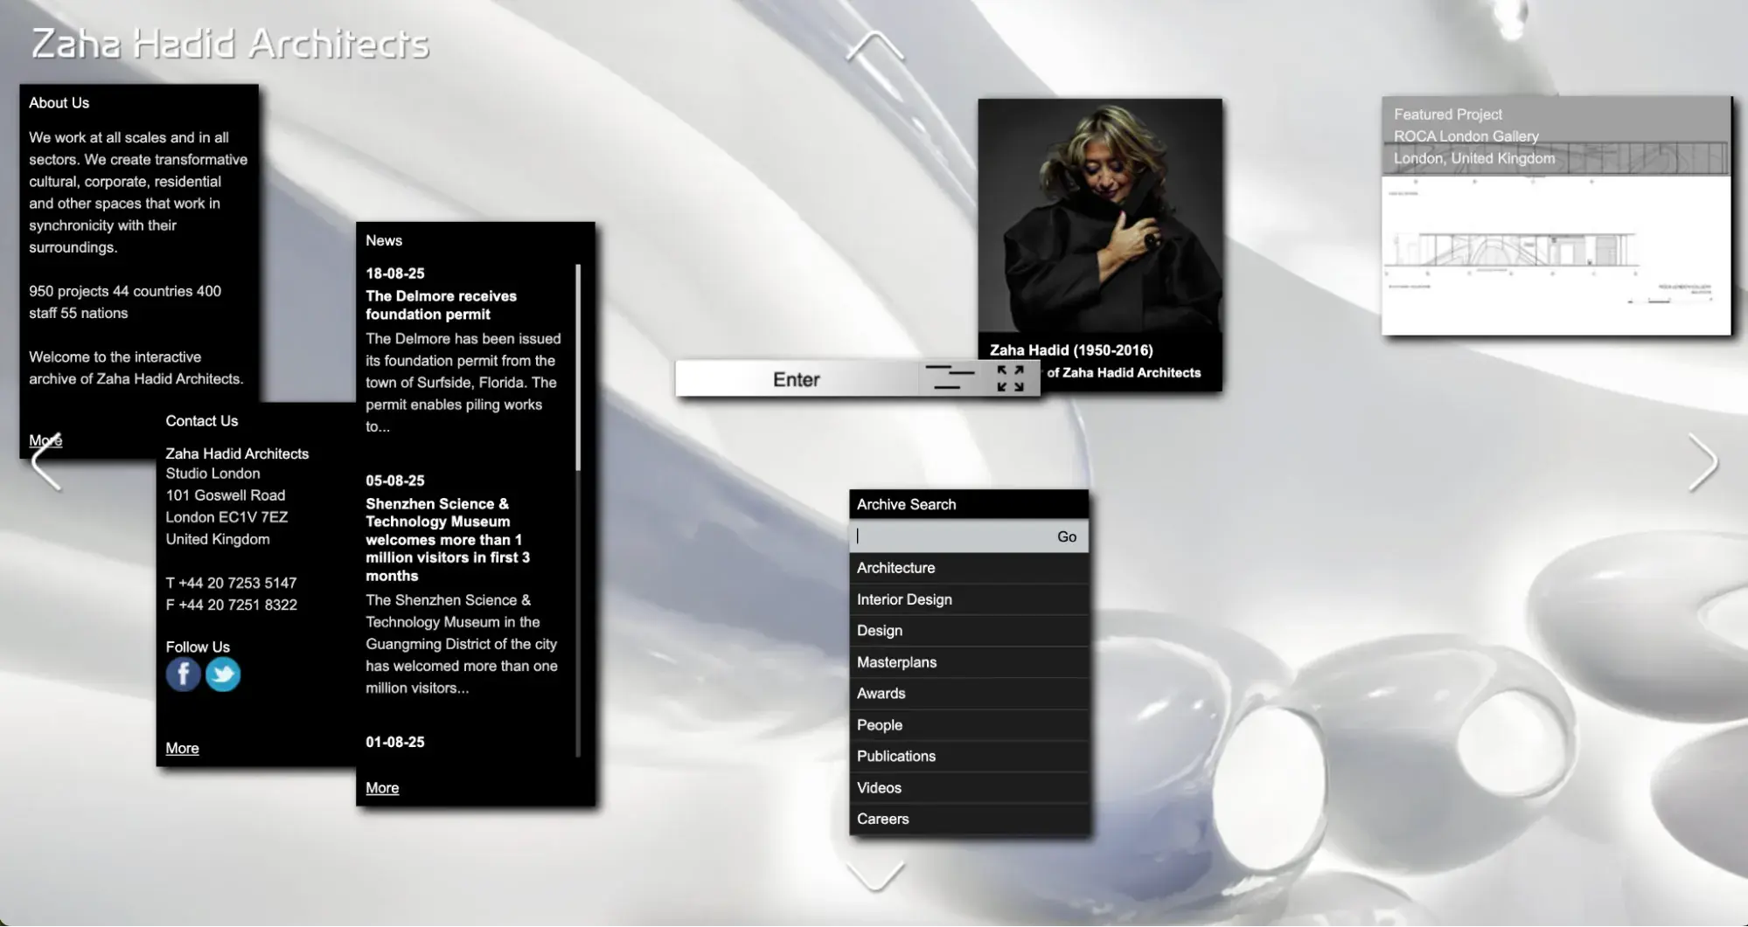1748x927 pixels.
Task: Select the Interior Design category
Action: pyautogui.click(x=904, y=599)
